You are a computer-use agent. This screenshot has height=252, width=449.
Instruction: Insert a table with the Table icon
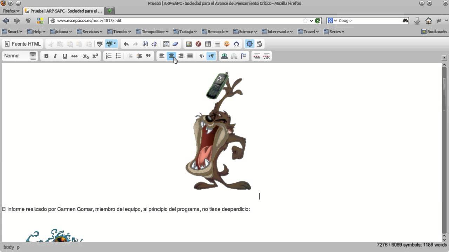208,44
